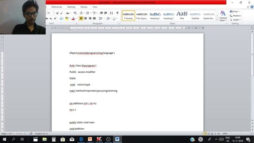
Task: Click the Find button
Action: tap(234, 12)
